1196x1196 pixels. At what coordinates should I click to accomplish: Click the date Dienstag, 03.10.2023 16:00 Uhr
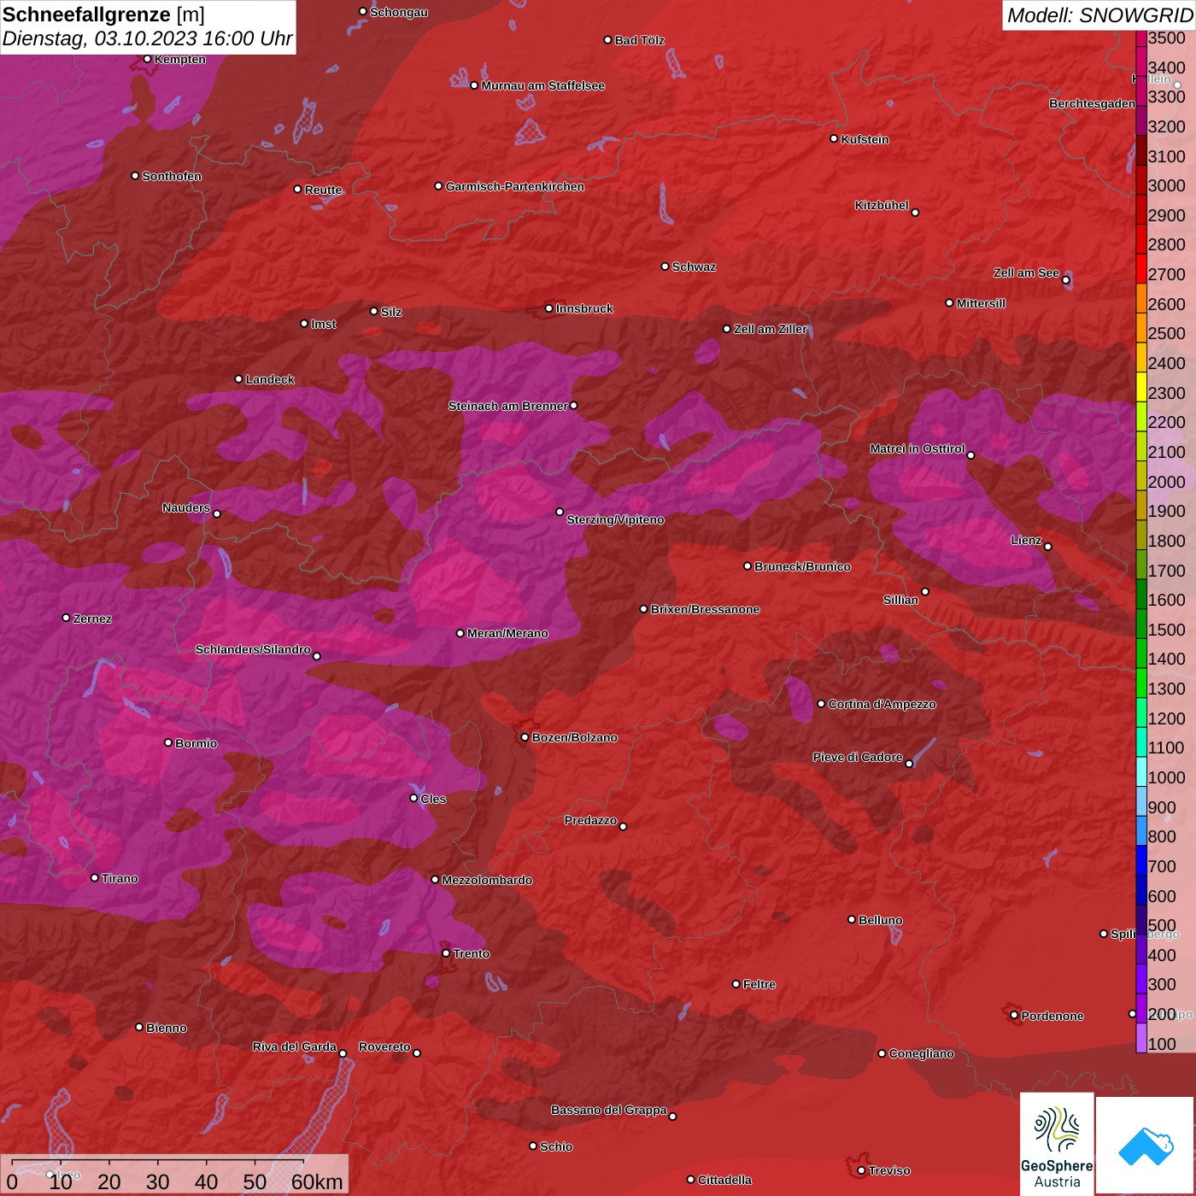147,39
